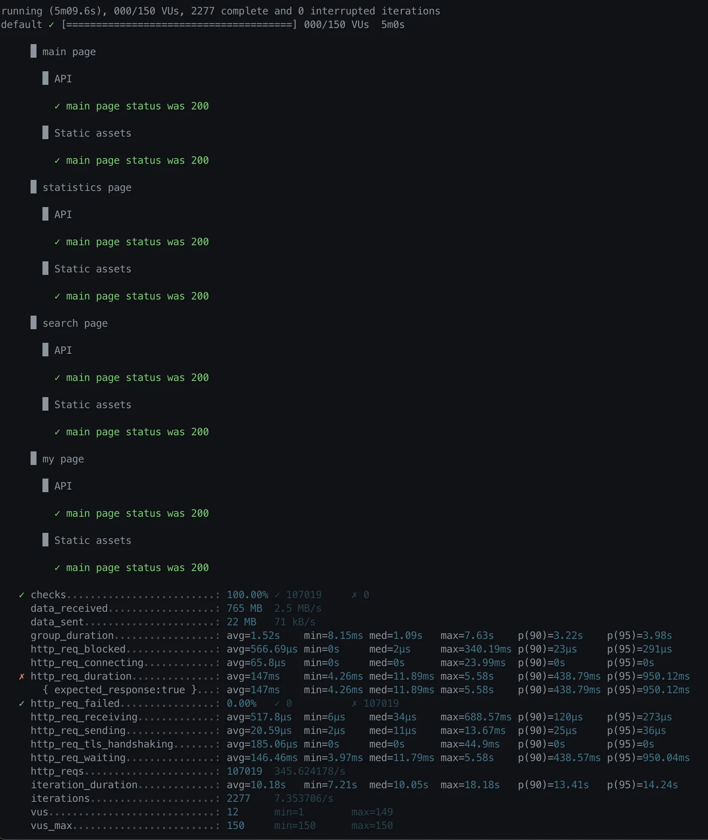Image resolution: width=708 pixels, height=840 pixels.
Task: Click the 100.00% checks value
Action: pos(247,595)
